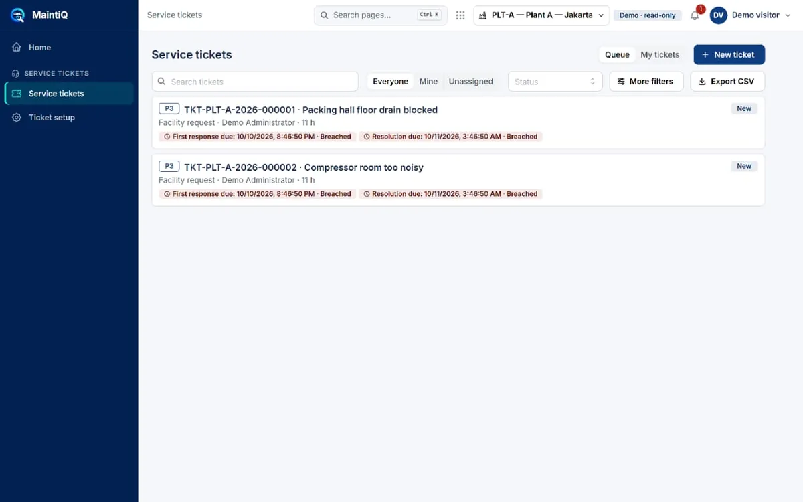Open the notifications bell

coord(695,15)
